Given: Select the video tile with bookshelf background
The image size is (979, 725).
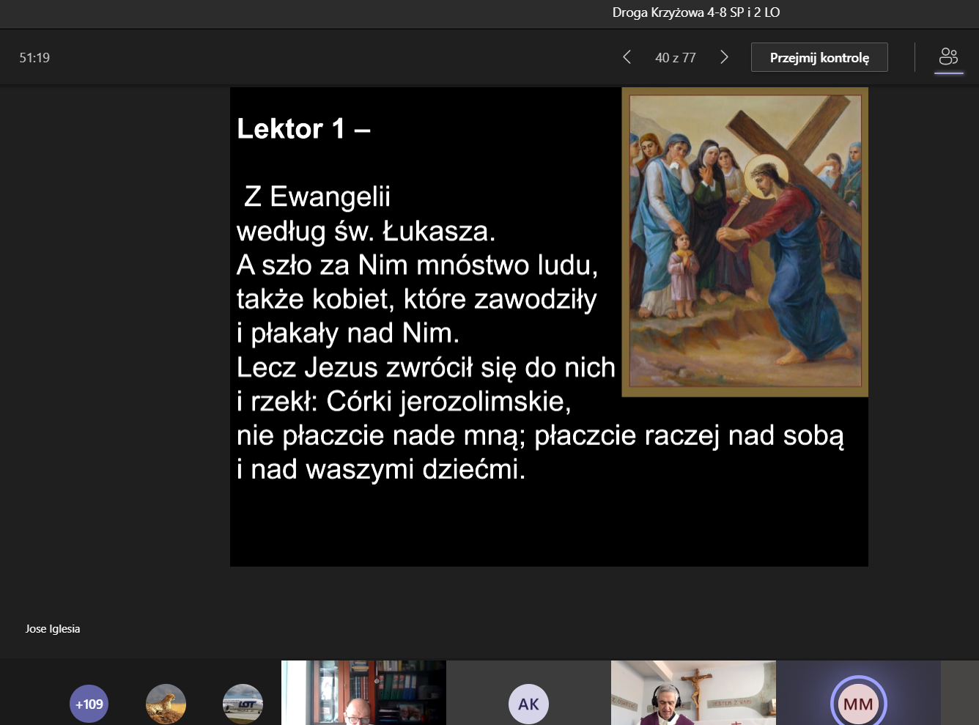Looking at the screenshot, I should (x=363, y=693).
